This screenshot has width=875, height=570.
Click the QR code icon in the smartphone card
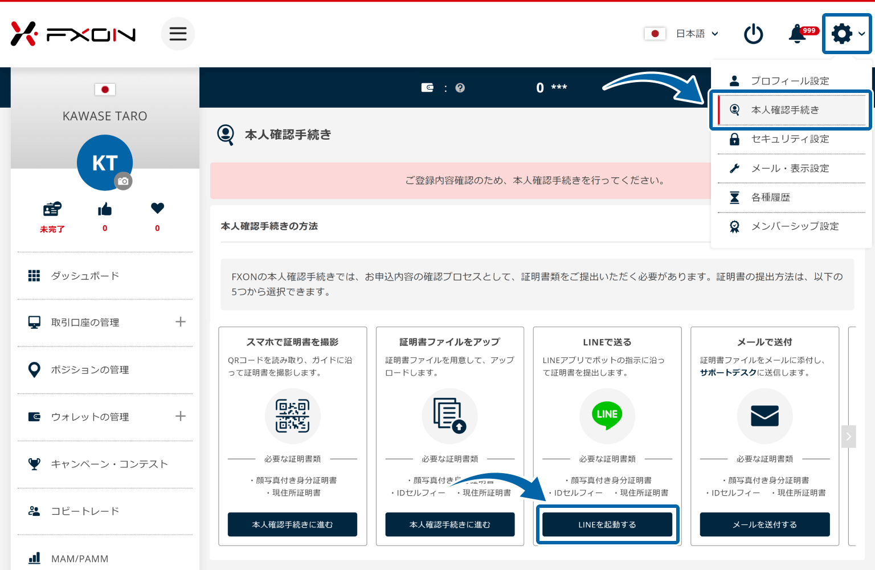click(x=293, y=416)
